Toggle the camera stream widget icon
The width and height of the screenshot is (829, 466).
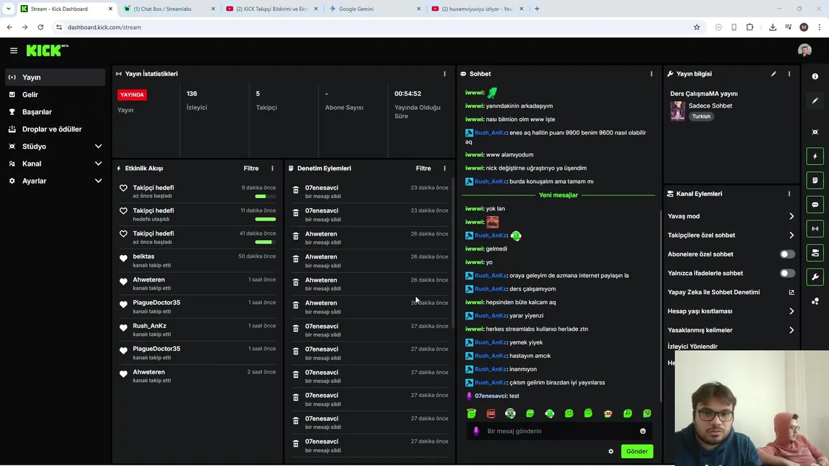click(x=815, y=252)
